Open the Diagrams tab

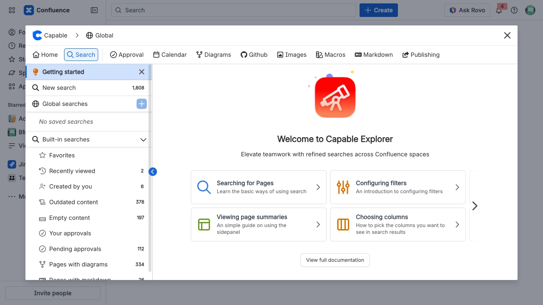pyautogui.click(x=213, y=55)
